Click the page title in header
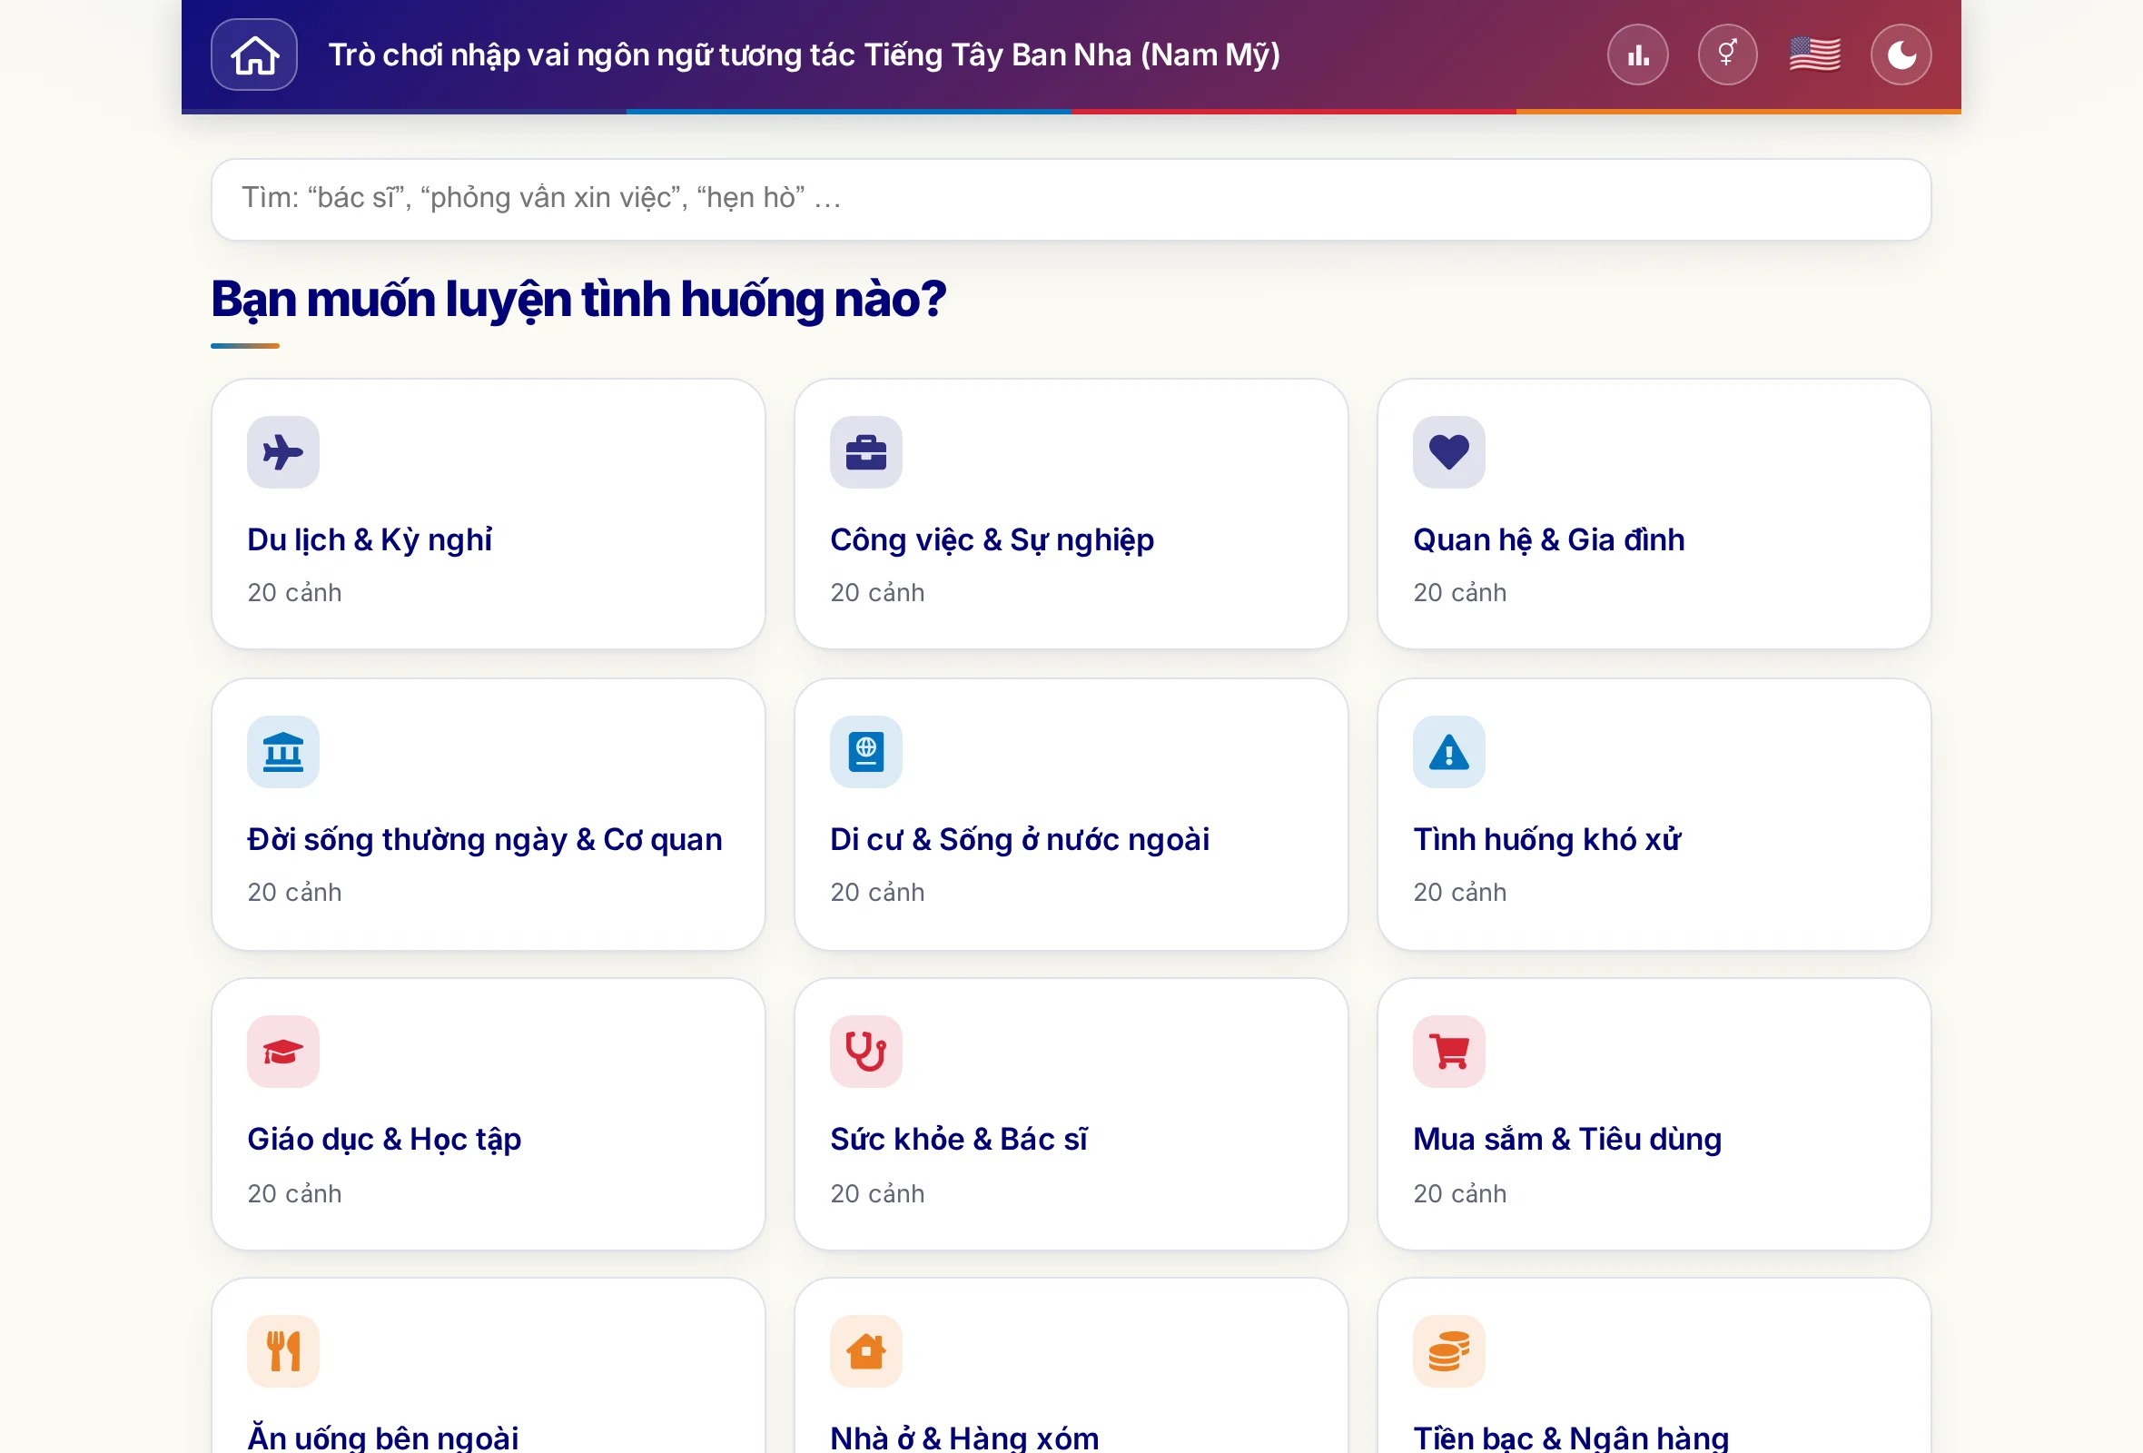Viewport: 2143px width, 1453px height. pyautogui.click(x=805, y=55)
